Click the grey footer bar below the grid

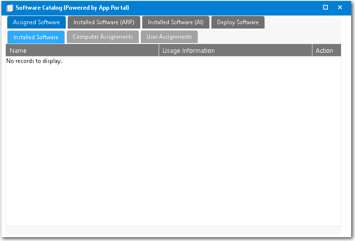[173, 230]
